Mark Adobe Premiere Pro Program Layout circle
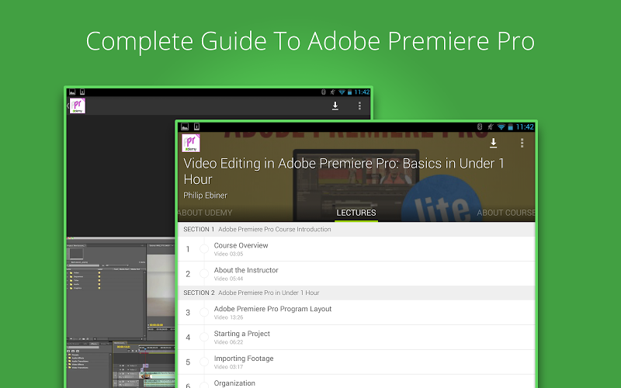This screenshot has width=621, height=388. pos(204,313)
